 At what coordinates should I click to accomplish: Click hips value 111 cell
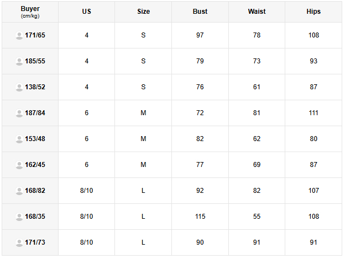tap(313, 113)
